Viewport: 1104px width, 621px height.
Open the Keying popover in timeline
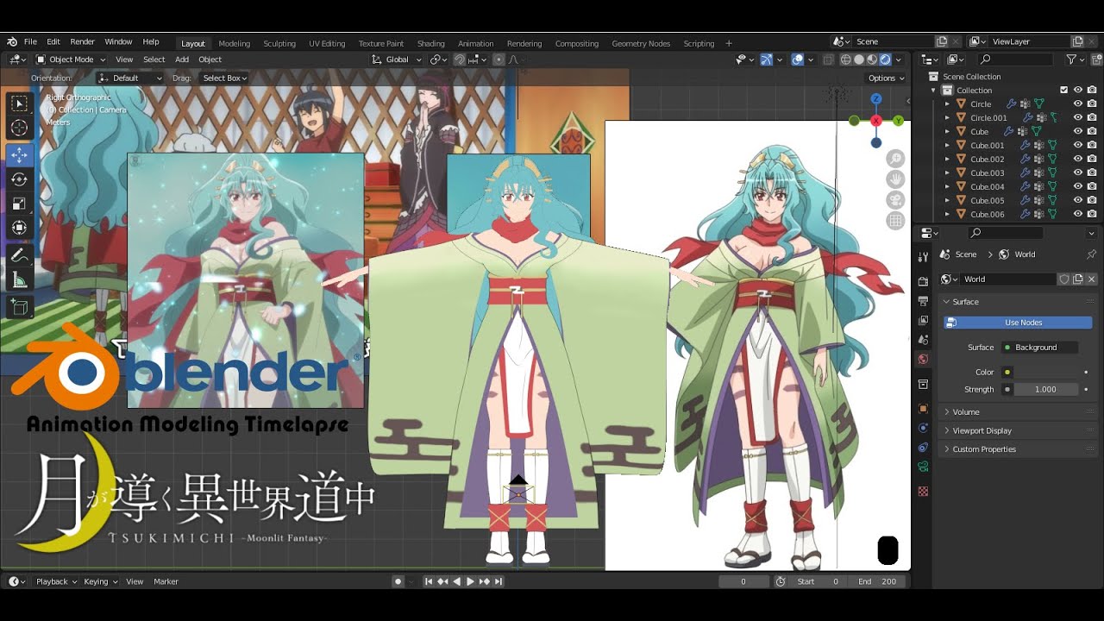(100, 581)
